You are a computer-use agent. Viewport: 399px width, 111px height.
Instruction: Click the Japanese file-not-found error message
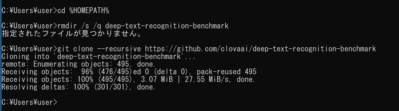(72, 34)
